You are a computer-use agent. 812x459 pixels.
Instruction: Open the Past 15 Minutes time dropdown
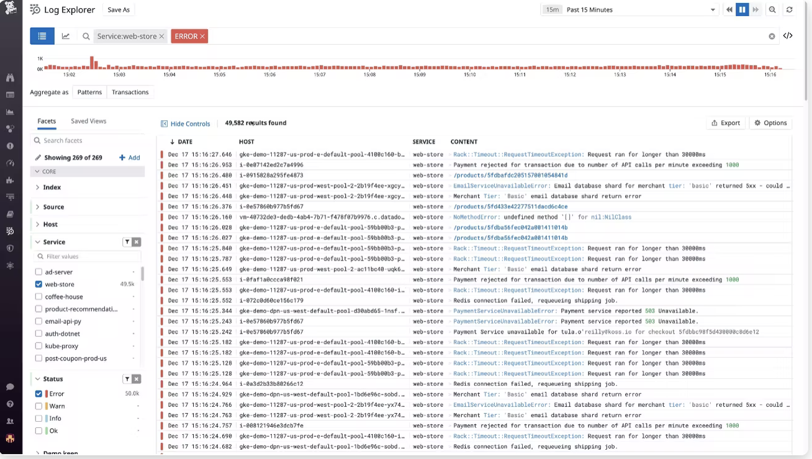pyautogui.click(x=631, y=10)
